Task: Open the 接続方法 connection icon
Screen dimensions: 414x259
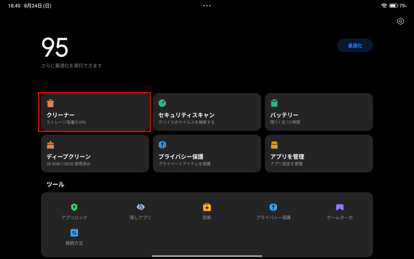Action: coord(74,232)
